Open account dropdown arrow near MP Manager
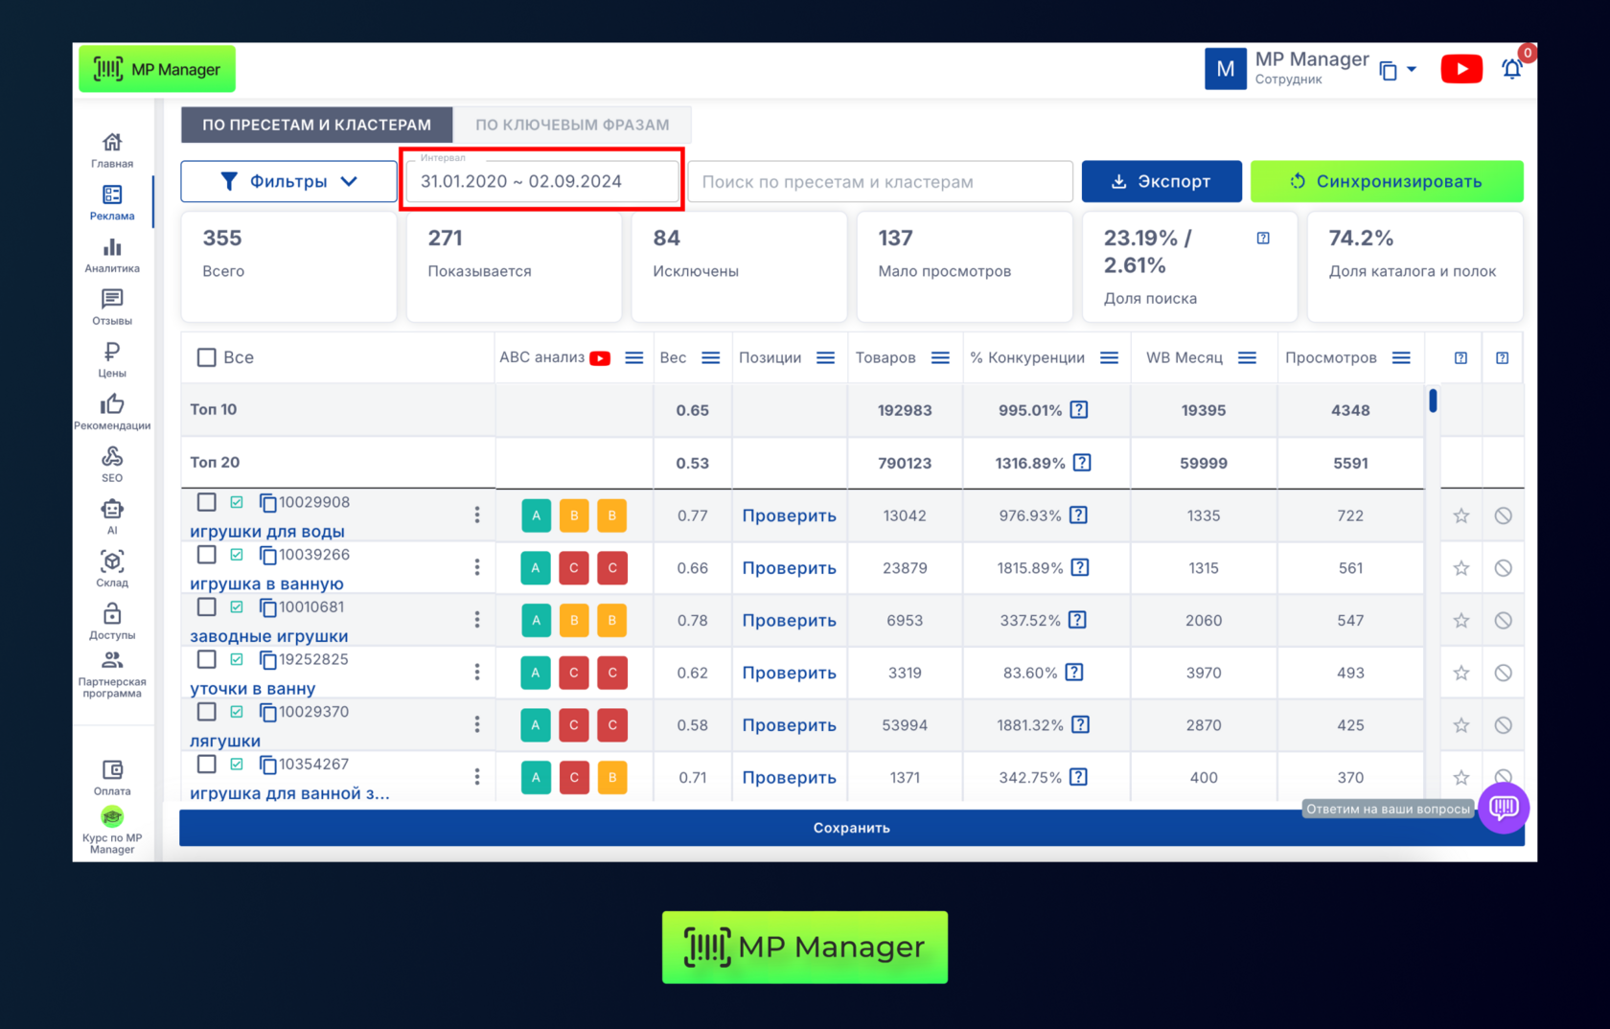Screen dimensions: 1610x1029 [x=1411, y=69]
